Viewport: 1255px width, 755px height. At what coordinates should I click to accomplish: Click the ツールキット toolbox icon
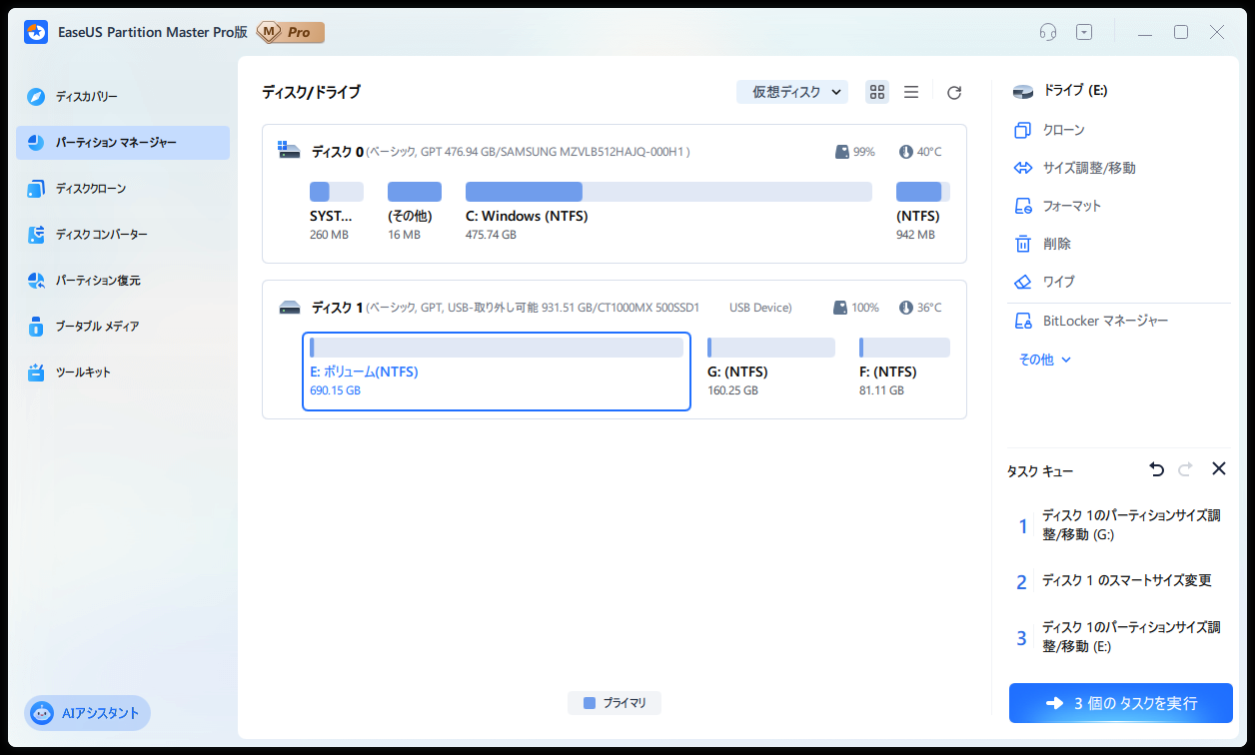36,373
